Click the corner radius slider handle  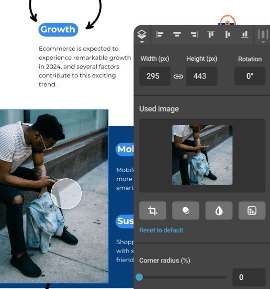coord(139,277)
